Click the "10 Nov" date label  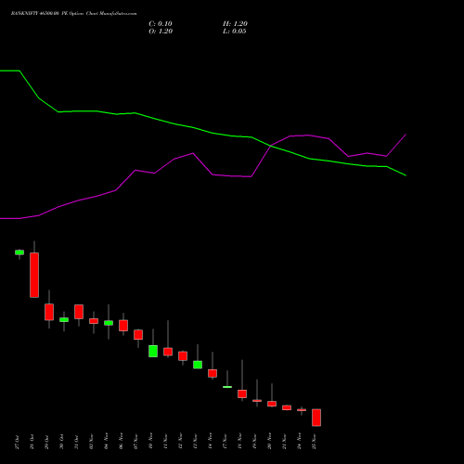(150, 441)
